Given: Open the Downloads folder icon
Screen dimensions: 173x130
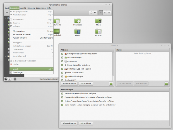Looking at the screenshot, I should click(x=78, y=21).
